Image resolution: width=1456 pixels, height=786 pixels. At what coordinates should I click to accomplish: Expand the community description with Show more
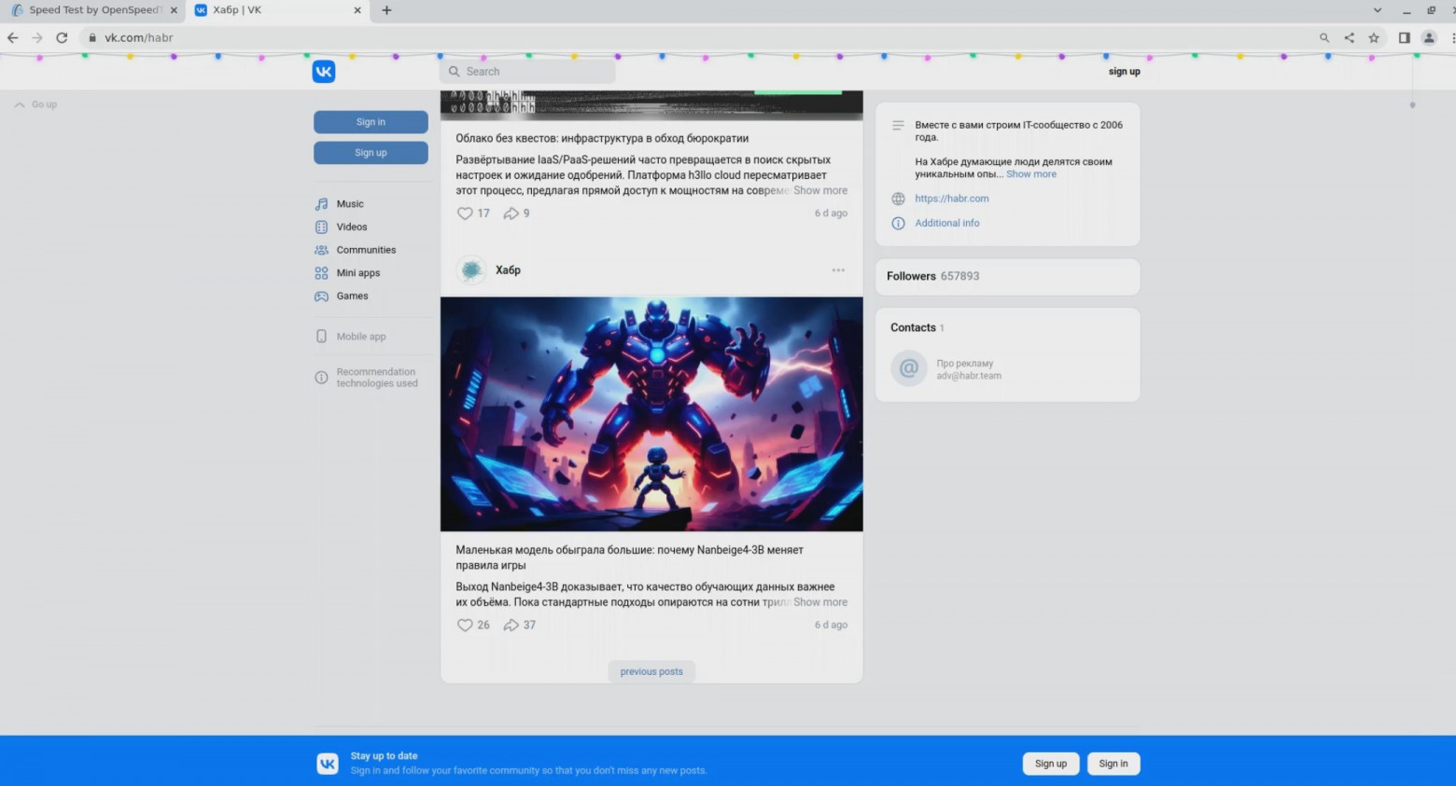tap(1031, 174)
